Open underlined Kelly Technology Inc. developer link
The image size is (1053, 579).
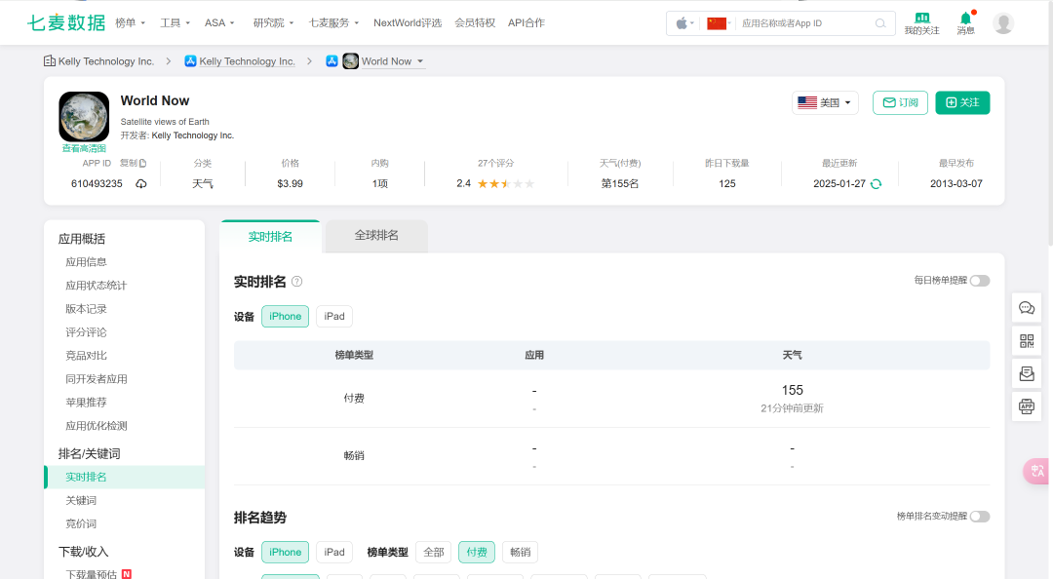[247, 61]
